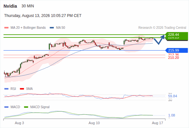
Task: Click the MA 50 legend label
Action: pyautogui.click(x=61, y=28)
